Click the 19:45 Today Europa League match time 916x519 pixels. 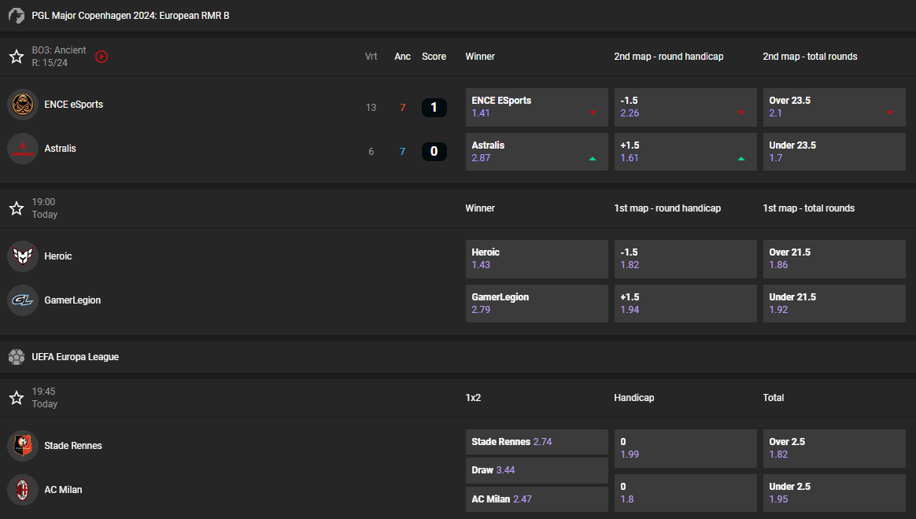pos(44,398)
